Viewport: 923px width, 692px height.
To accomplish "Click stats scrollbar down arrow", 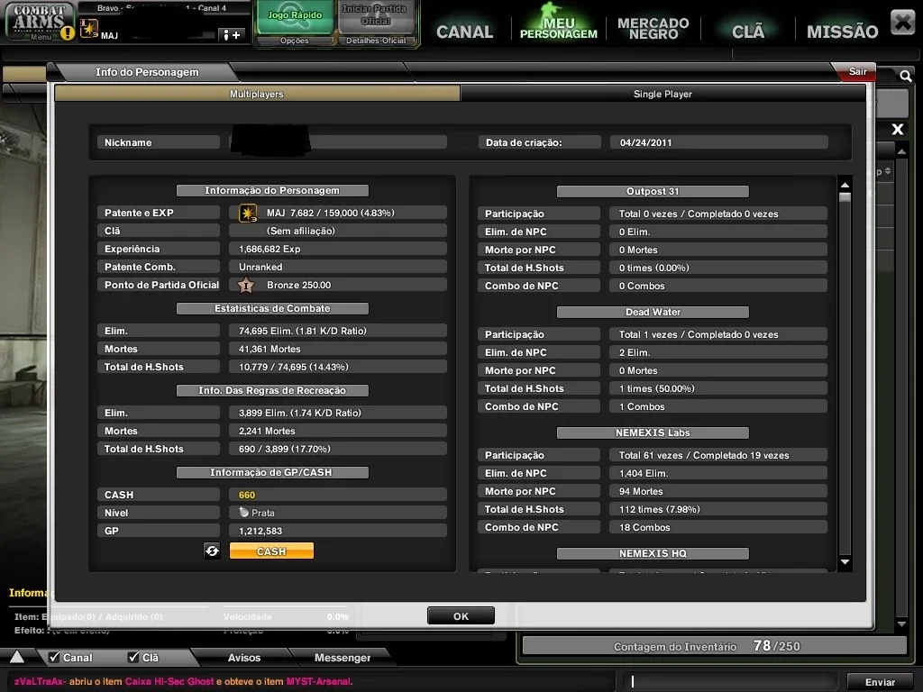I will click(x=845, y=562).
